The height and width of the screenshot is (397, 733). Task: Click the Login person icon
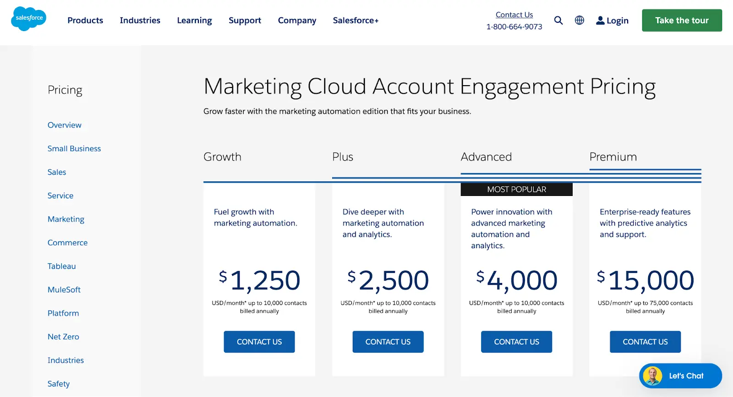point(600,21)
